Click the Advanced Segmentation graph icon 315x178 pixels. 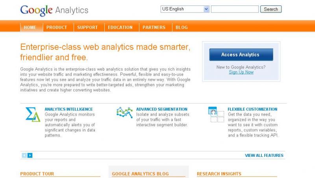pyautogui.click(x=124, y=112)
